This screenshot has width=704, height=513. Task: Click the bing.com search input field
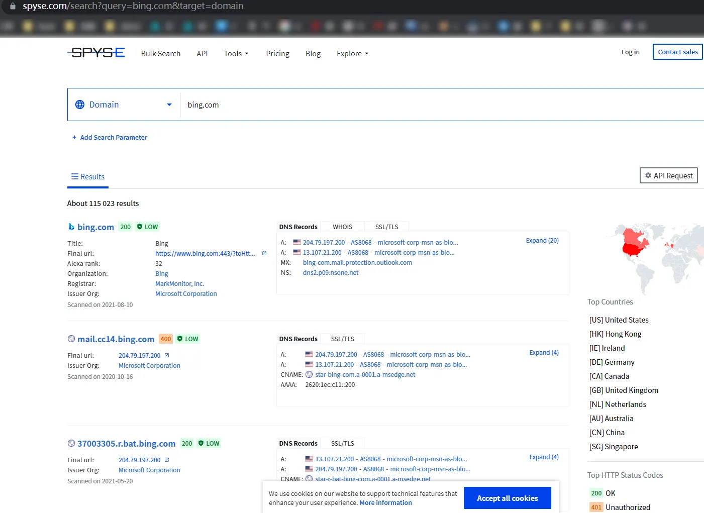442,105
